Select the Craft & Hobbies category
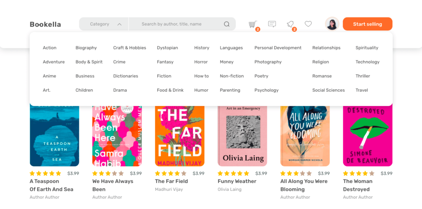The width and height of the screenshot is (422, 209). (129, 48)
